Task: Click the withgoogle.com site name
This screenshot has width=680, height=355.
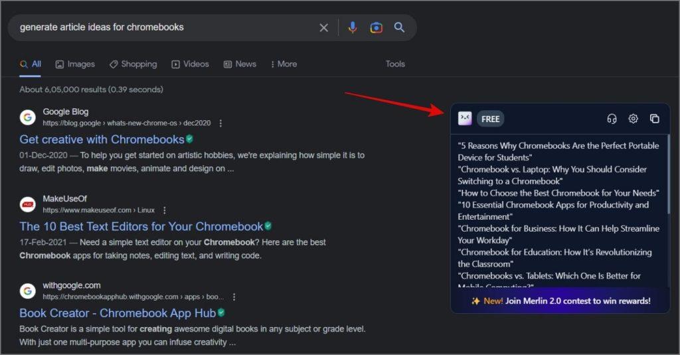Action: (x=72, y=285)
